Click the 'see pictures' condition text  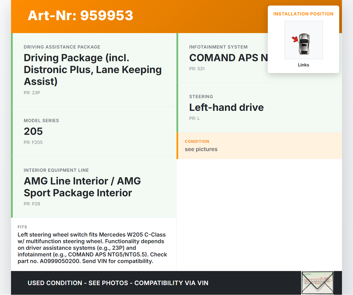click(201, 149)
